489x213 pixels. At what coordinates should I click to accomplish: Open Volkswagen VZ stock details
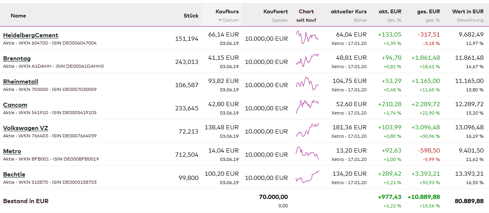[x=25, y=128]
